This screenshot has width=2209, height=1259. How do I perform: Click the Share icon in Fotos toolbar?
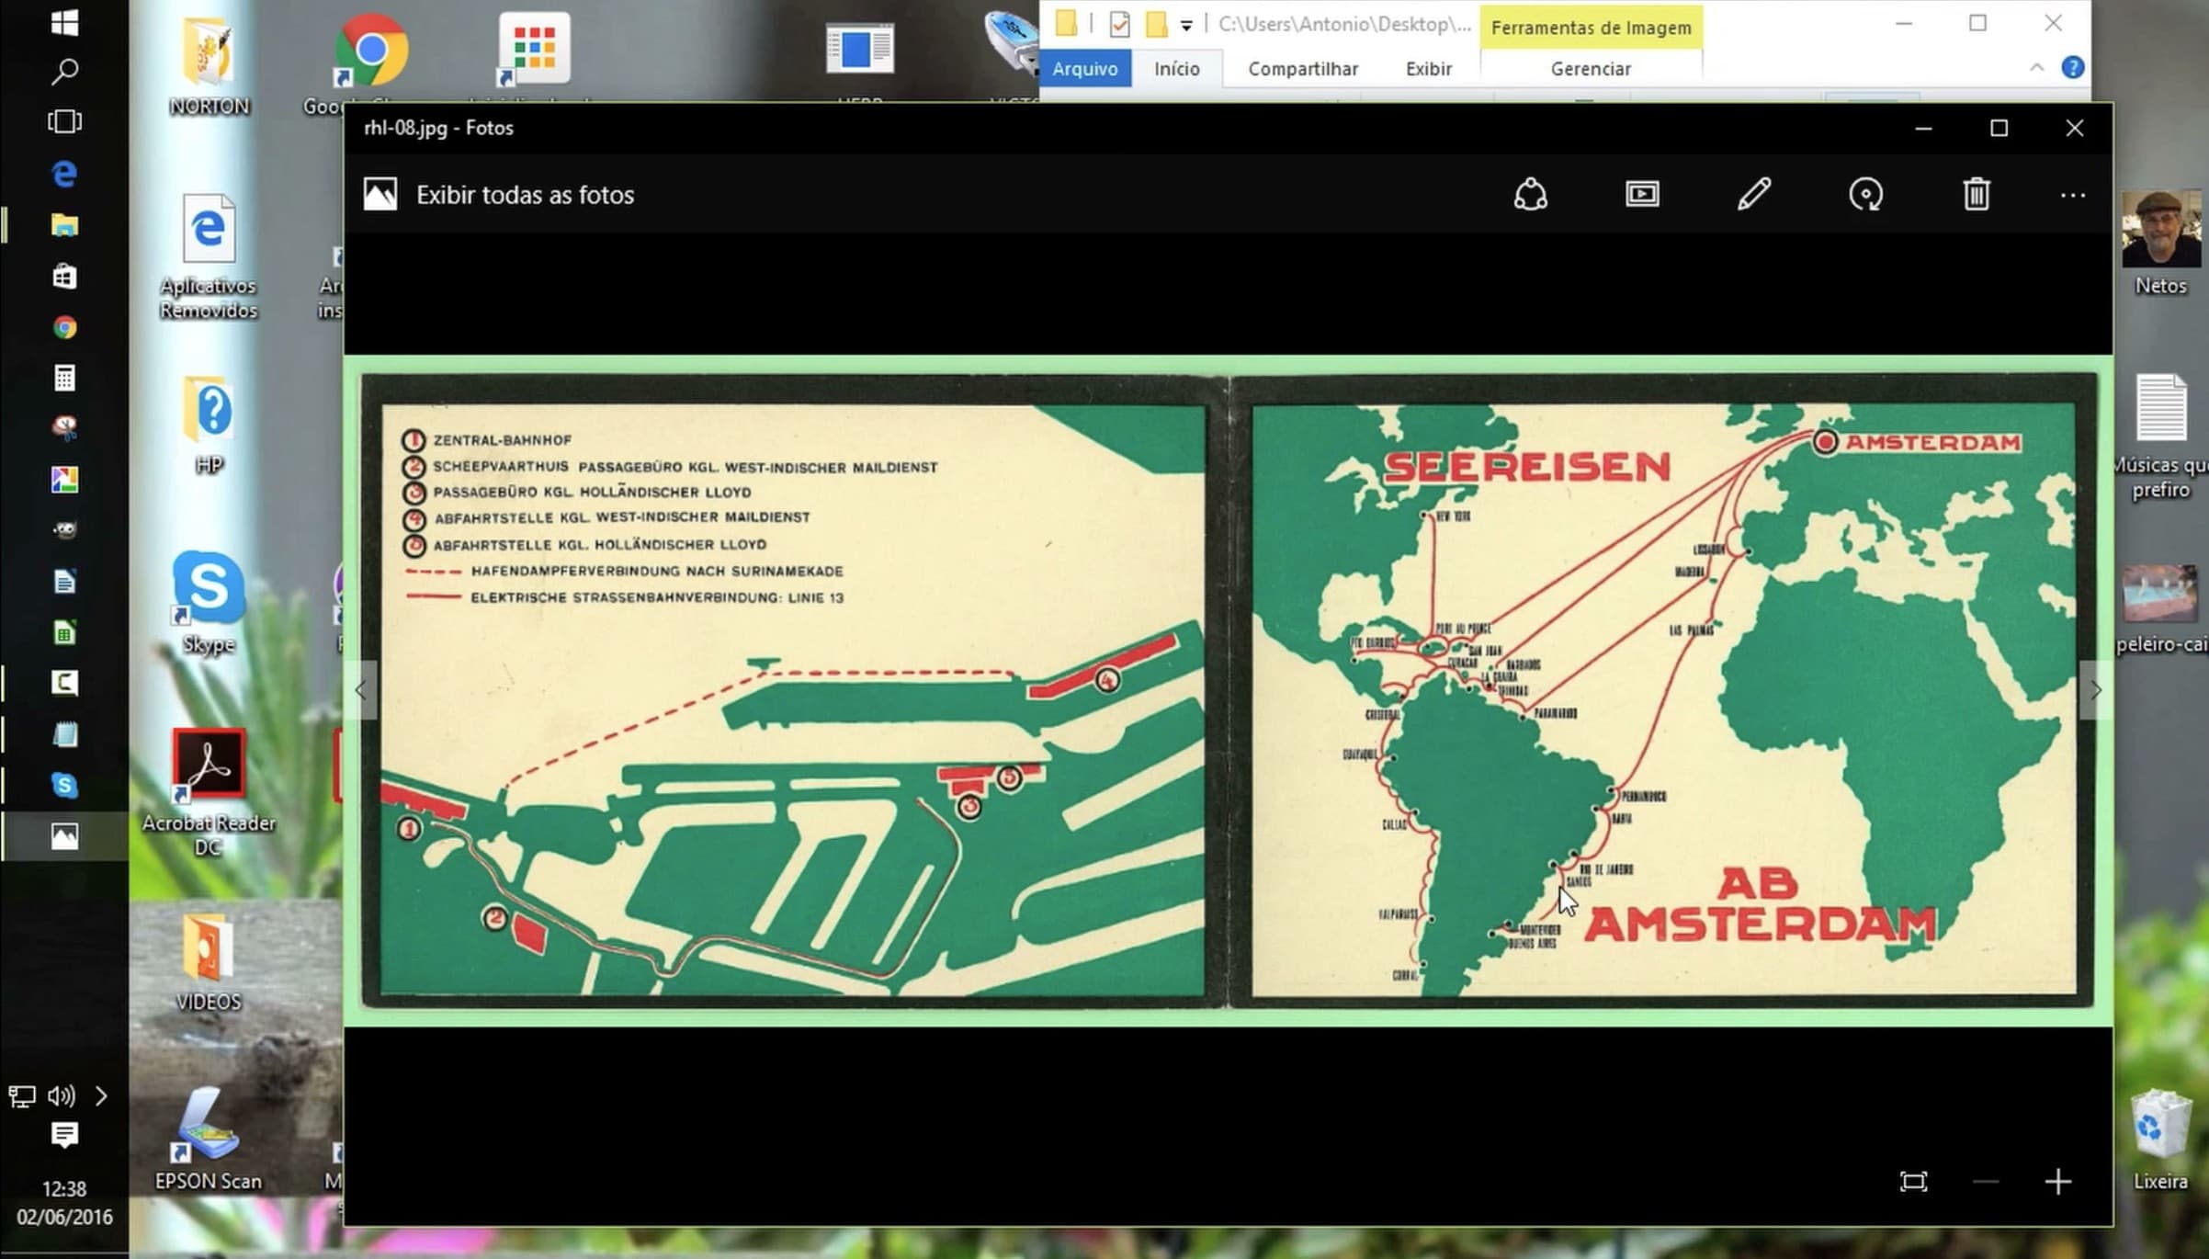pos(1530,195)
